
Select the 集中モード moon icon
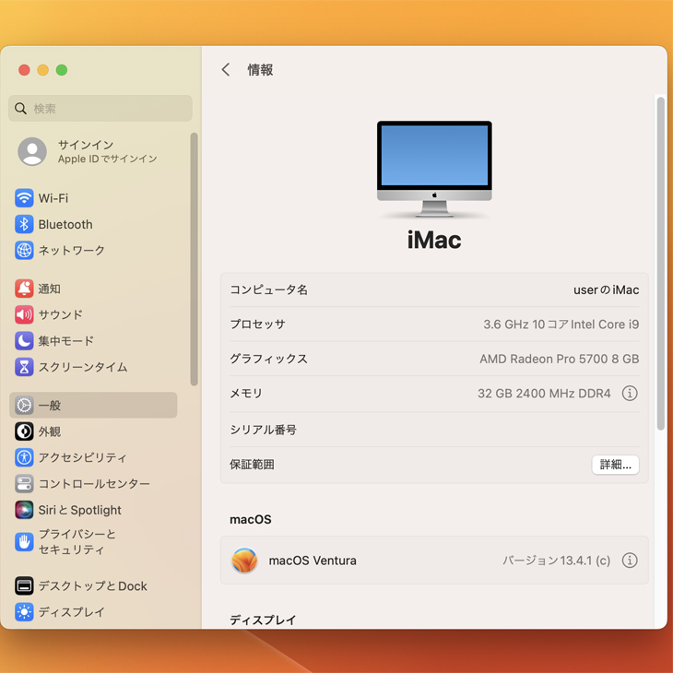coord(24,341)
